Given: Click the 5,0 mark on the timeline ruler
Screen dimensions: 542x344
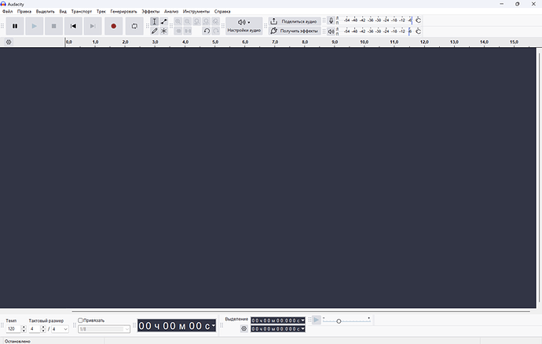Looking at the screenshot, I should point(215,42).
